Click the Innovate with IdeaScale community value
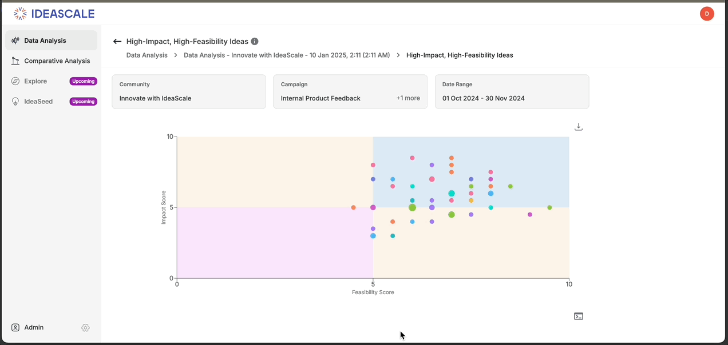 155,98
